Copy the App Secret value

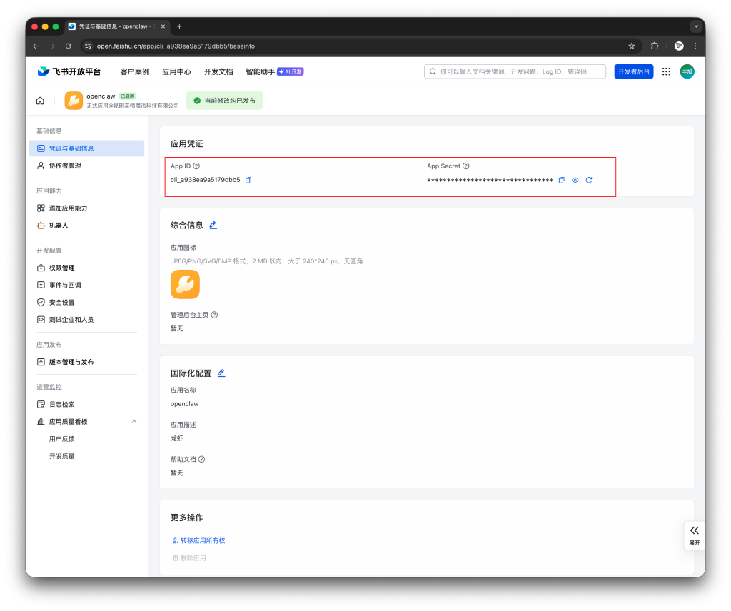click(561, 180)
